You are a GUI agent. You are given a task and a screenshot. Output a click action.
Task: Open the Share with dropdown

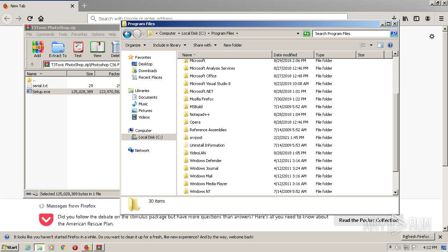(205, 45)
